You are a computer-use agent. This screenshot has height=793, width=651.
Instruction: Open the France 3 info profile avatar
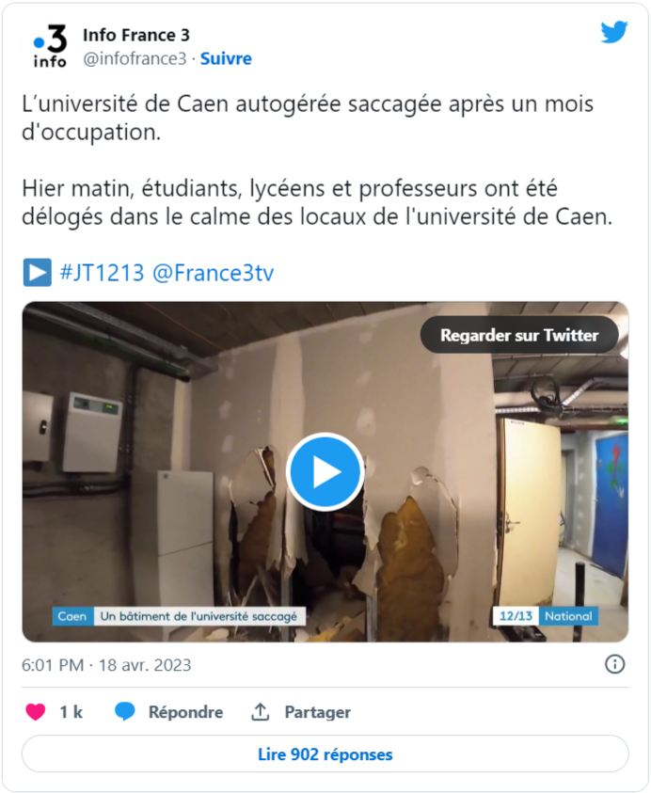(50, 46)
